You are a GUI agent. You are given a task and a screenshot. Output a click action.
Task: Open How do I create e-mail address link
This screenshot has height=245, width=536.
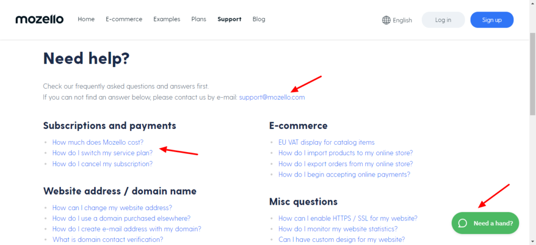point(127,229)
